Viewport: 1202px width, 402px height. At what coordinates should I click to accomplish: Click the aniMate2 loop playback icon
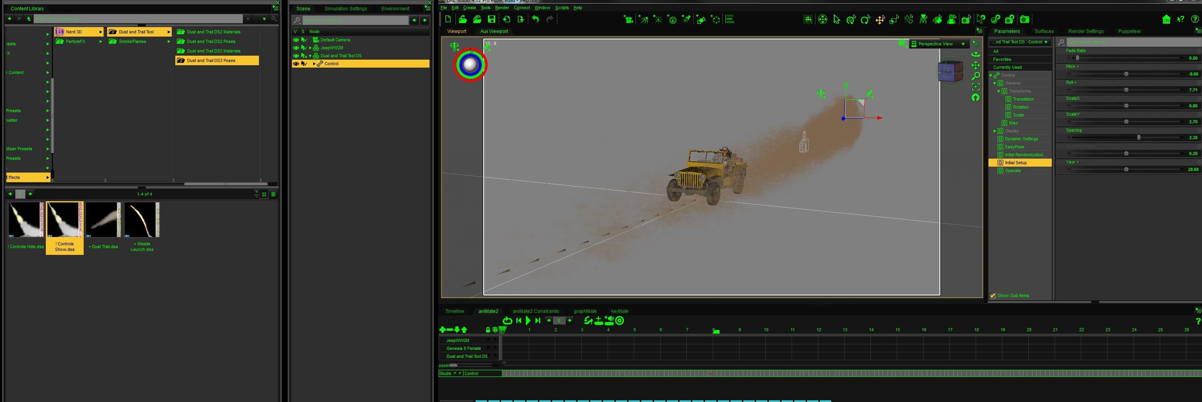(x=507, y=320)
